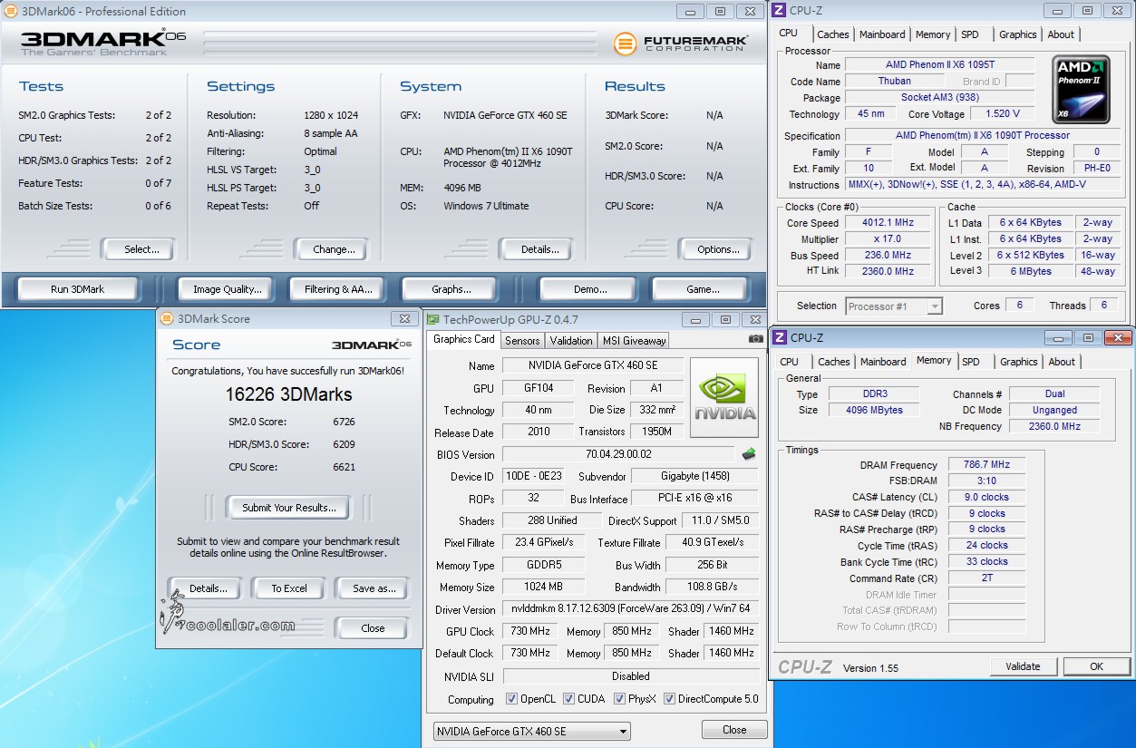1136x748 pixels.
Task: Click the AMD Phenom II logo
Action: tap(1081, 90)
